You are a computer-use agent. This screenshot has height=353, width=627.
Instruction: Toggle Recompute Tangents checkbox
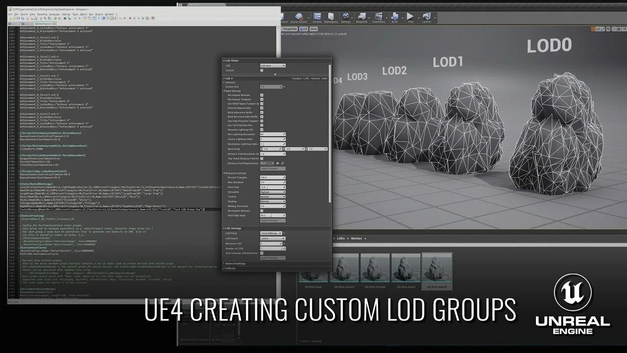pyautogui.click(x=262, y=100)
